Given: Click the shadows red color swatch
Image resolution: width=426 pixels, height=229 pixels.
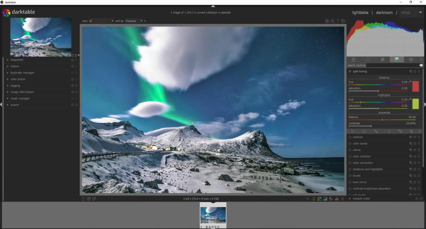Looking at the screenshot, I should [x=416, y=86].
